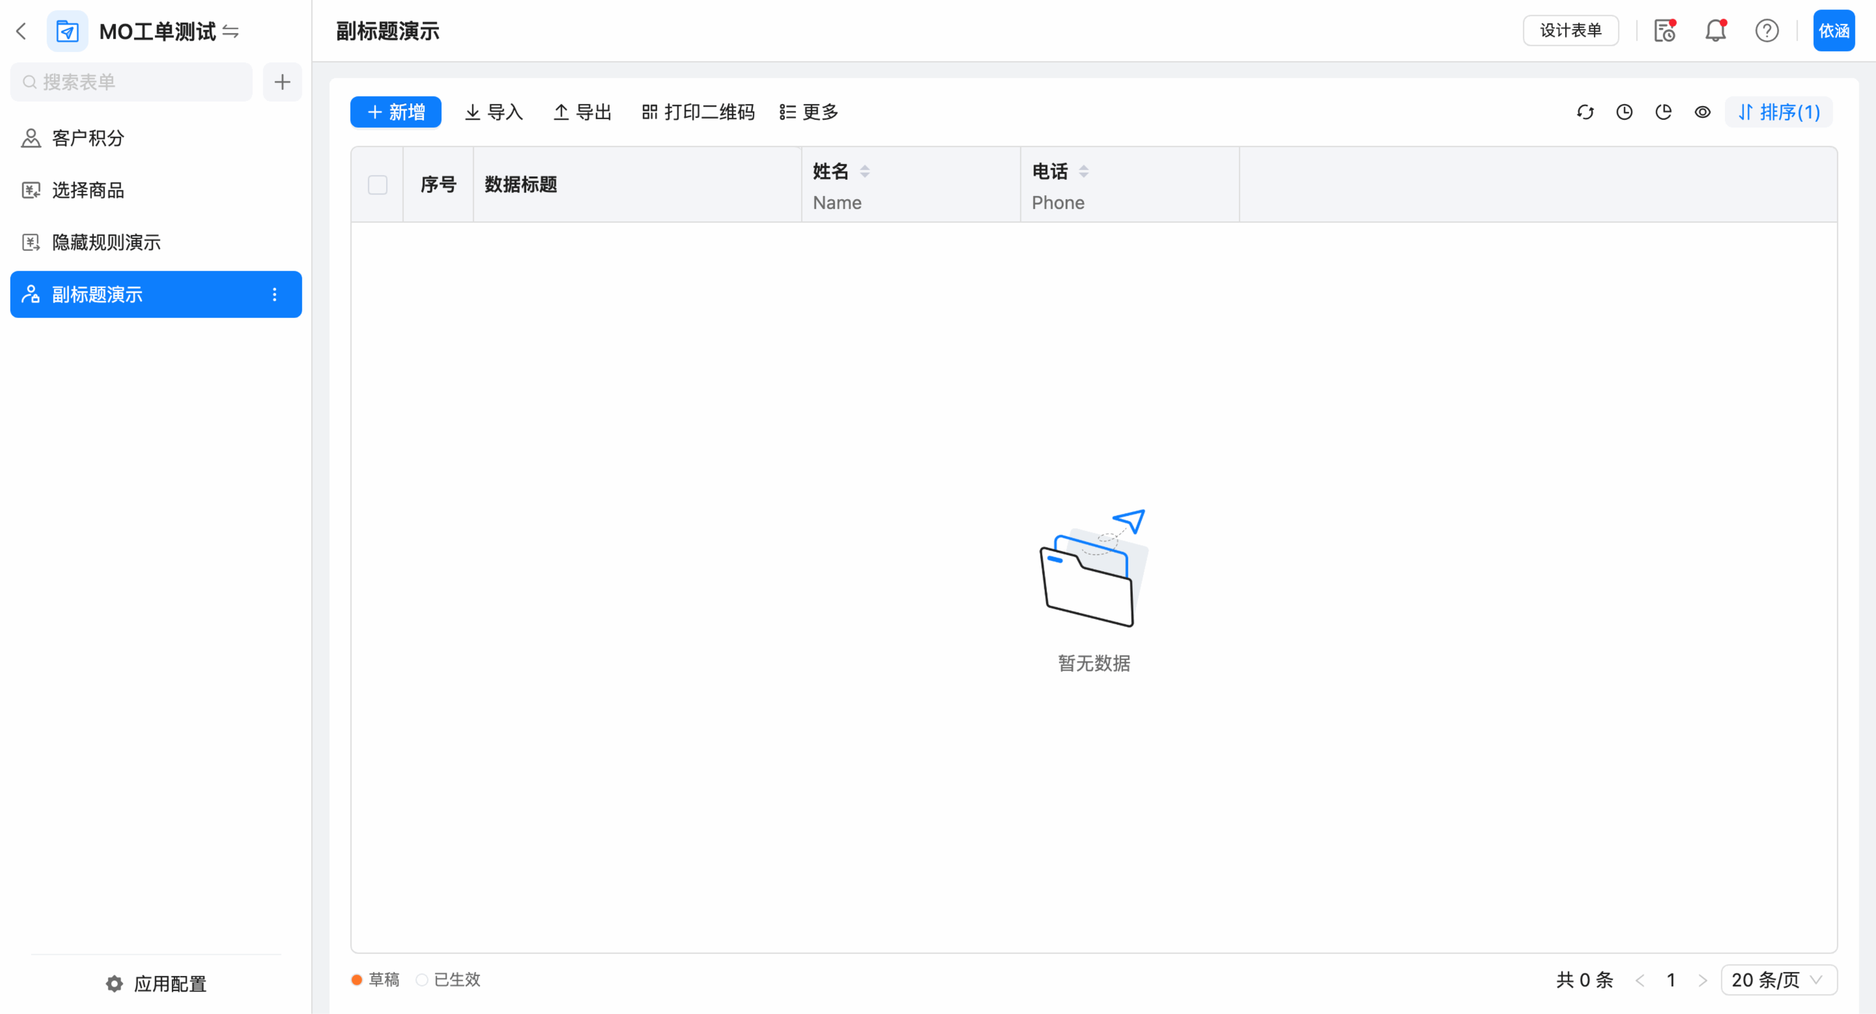Click the back arrow in sidebar header

click(21, 31)
